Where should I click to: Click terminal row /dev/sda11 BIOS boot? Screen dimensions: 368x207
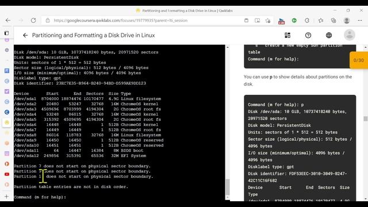78,151
